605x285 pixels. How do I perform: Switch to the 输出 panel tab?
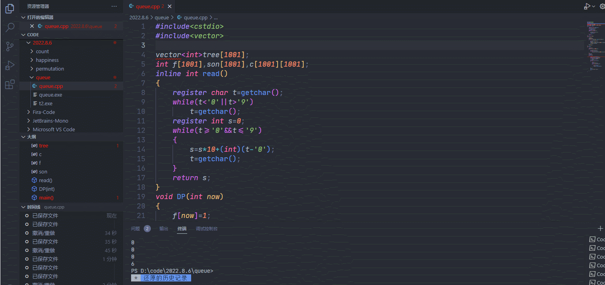163,229
